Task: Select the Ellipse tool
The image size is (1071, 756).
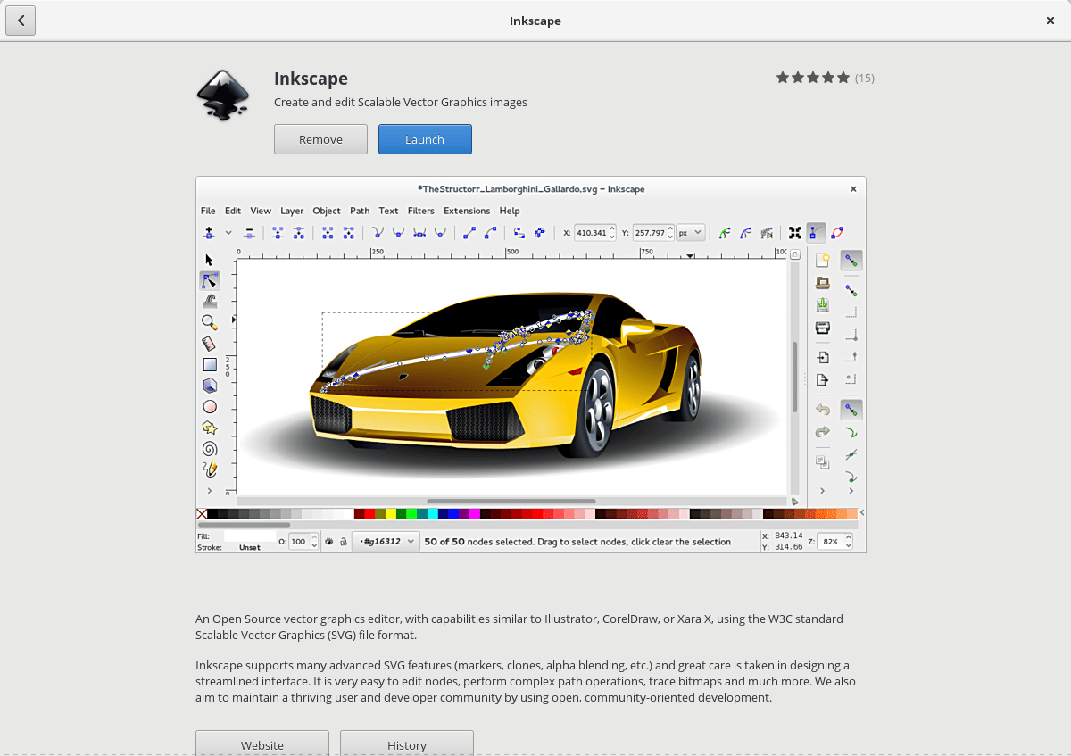Action: [x=209, y=406]
